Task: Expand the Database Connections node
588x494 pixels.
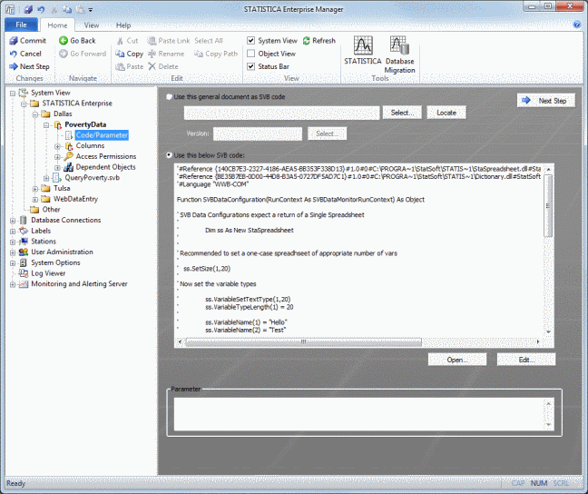Action: click(13, 221)
